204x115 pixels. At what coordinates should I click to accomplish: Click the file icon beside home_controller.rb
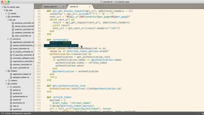pos(11,49)
